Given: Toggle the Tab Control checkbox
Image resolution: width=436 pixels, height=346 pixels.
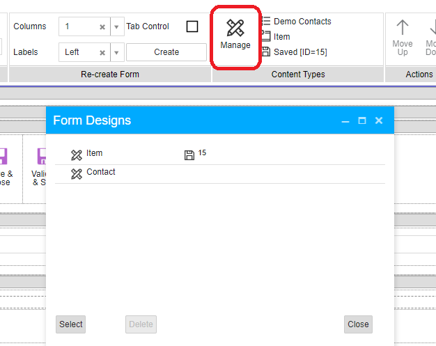Looking at the screenshot, I should tap(192, 26).
